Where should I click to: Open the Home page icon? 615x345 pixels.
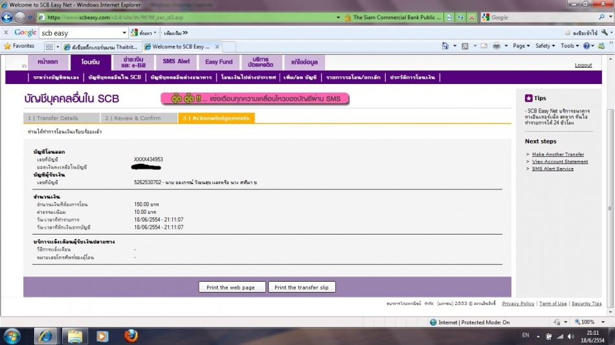(445, 46)
